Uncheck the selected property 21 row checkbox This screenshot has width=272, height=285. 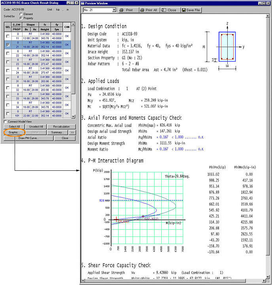tap(8, 45)
